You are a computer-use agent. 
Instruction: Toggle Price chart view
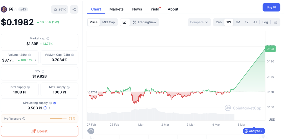[x=94, y=22]
